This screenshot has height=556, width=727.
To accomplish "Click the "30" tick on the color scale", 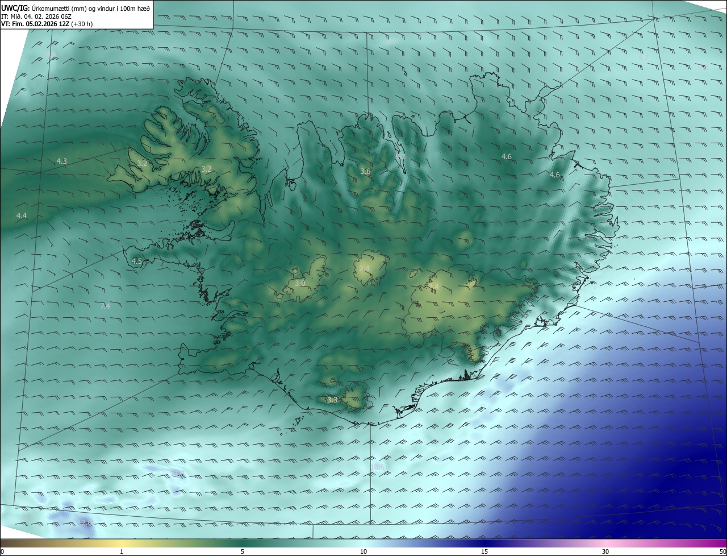I will coord(605,551).
